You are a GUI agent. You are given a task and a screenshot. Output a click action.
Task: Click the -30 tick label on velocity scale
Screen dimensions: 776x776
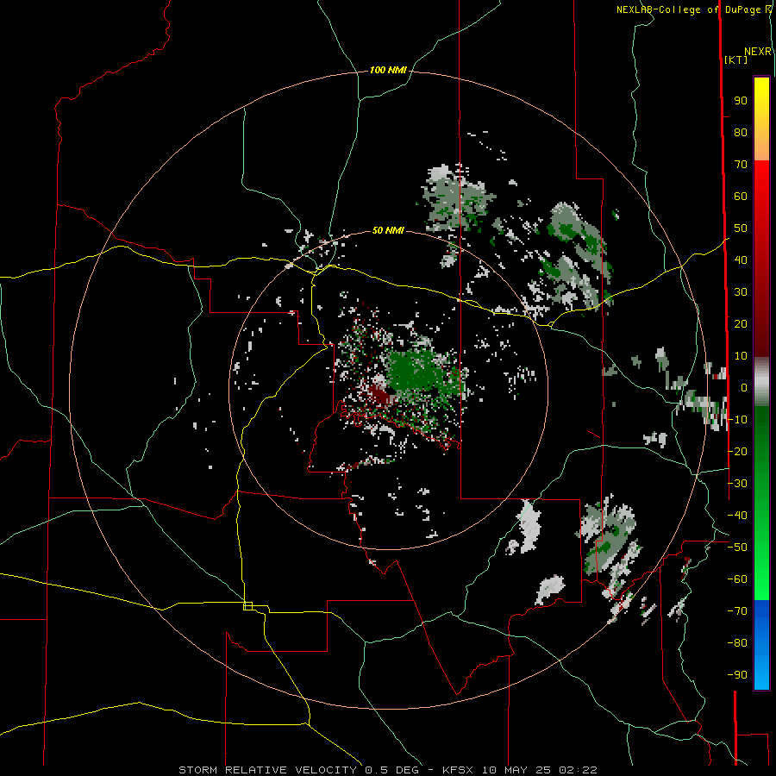[737, 484]
